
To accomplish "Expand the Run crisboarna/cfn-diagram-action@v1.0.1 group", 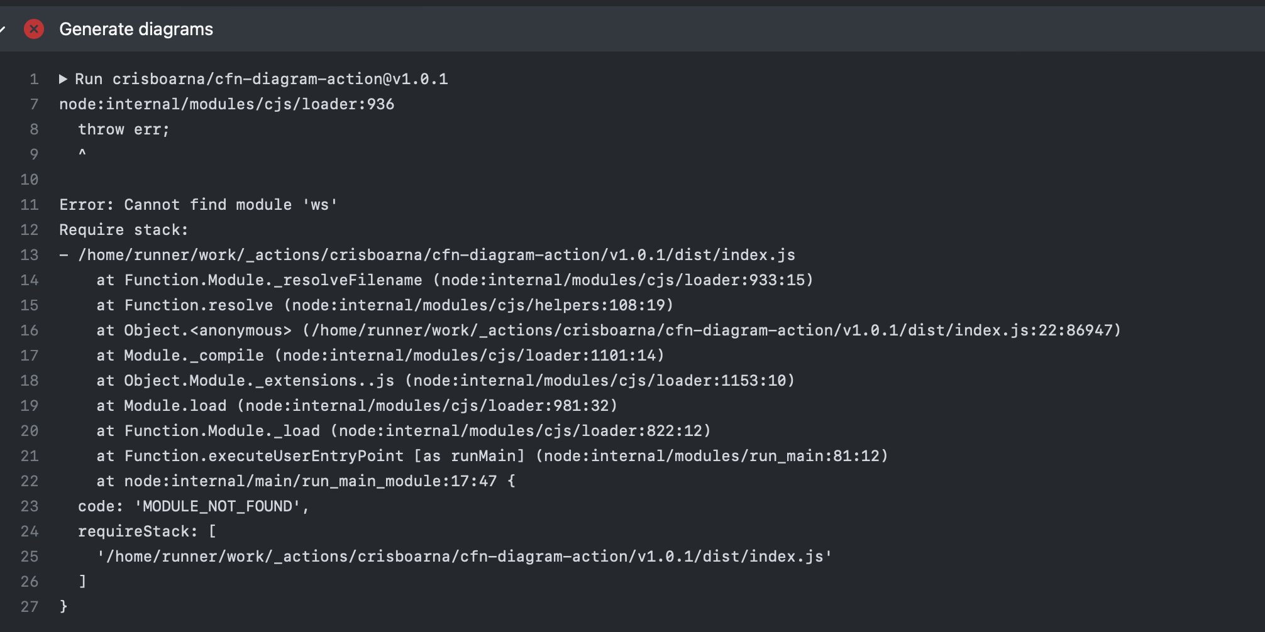I will click(64, 79).
